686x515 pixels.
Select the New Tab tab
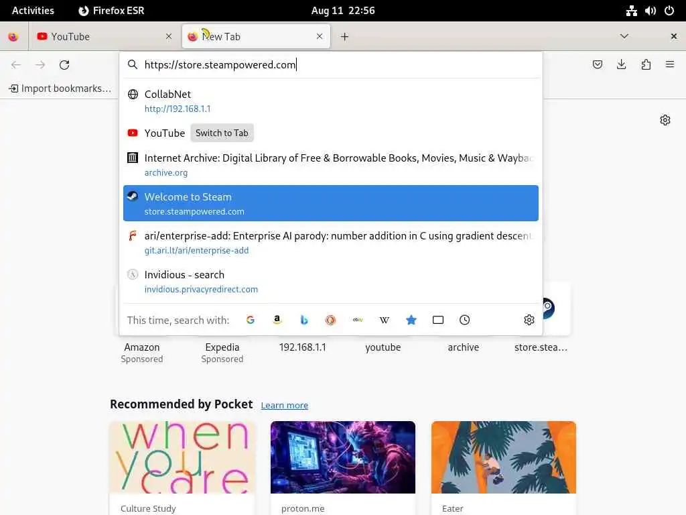(x=256, y=37)
